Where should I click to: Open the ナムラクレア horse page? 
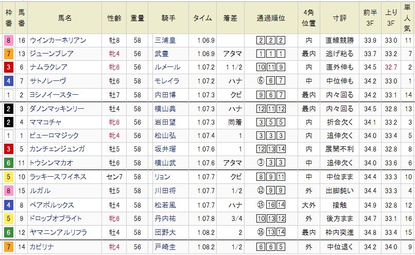click(x=50, y=67)
